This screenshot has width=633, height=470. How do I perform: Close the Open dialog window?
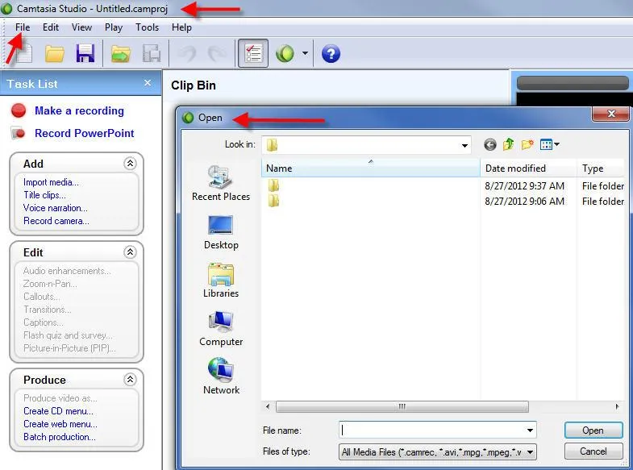(610, 114)
